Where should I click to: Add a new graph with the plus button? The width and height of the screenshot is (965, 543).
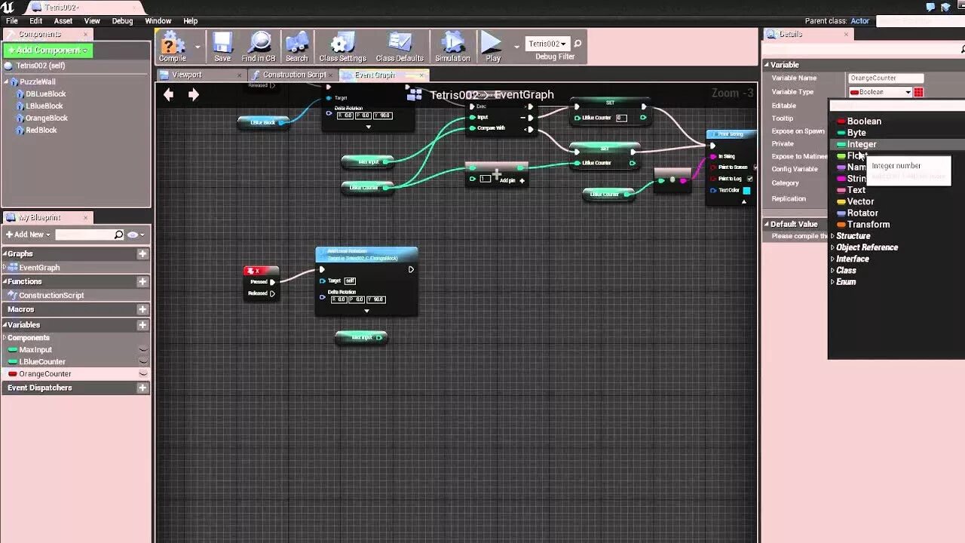142,254
